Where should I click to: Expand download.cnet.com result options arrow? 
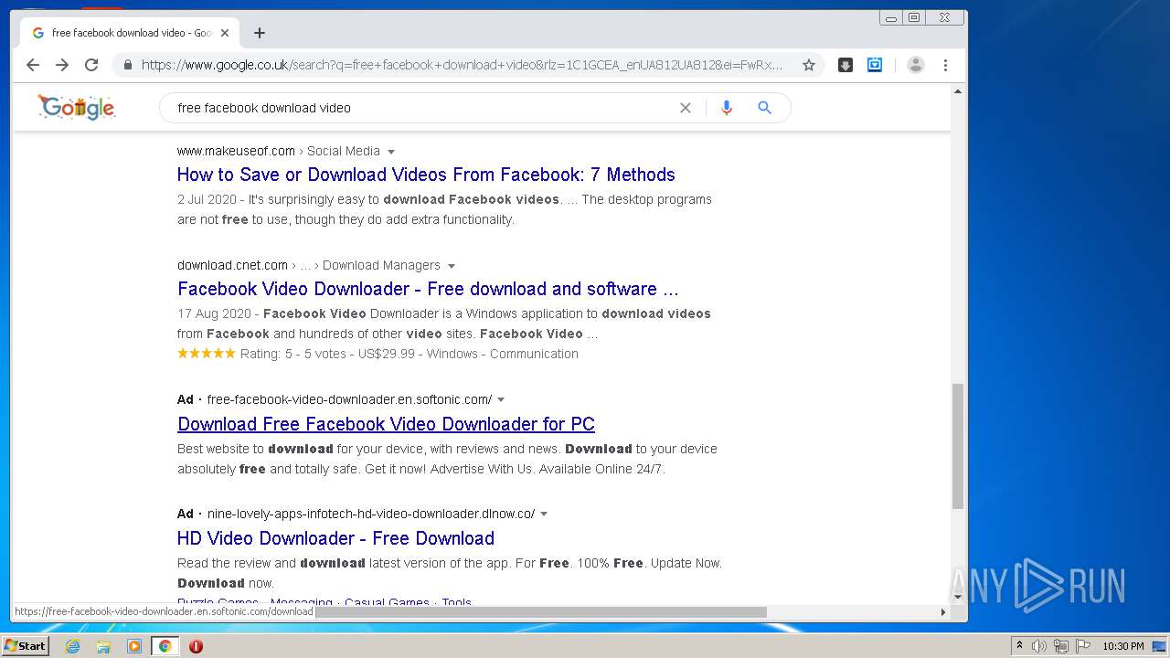tap(452, 266)
